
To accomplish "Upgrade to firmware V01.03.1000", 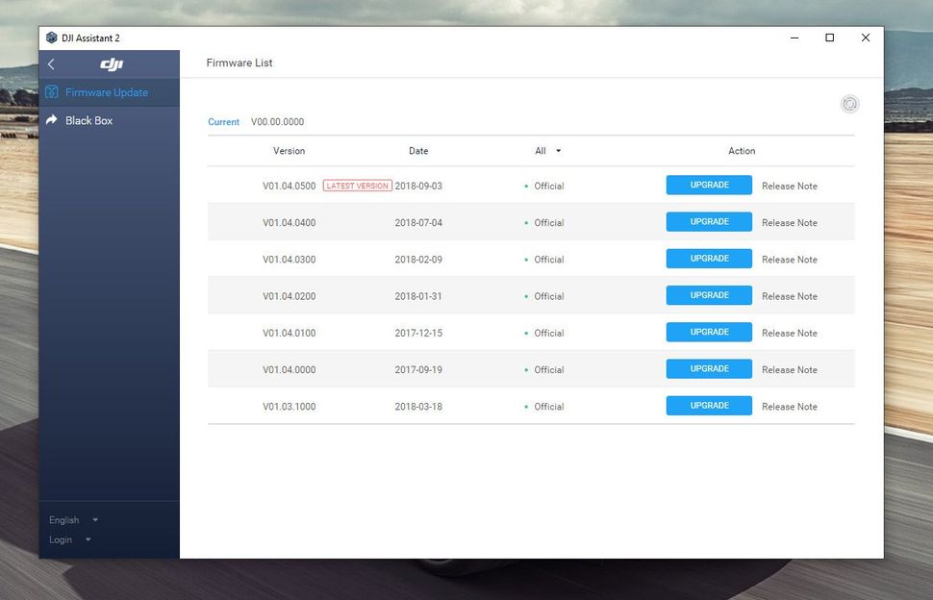I will 709,405.
